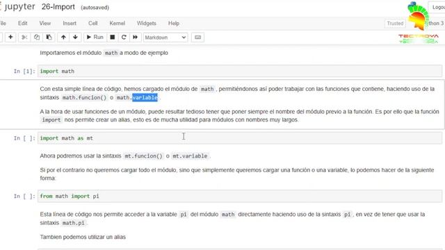The height and width of the screenshot is (250, 445).
Task: Click the inline code 'mt.variable'
Action: point(190,156)
